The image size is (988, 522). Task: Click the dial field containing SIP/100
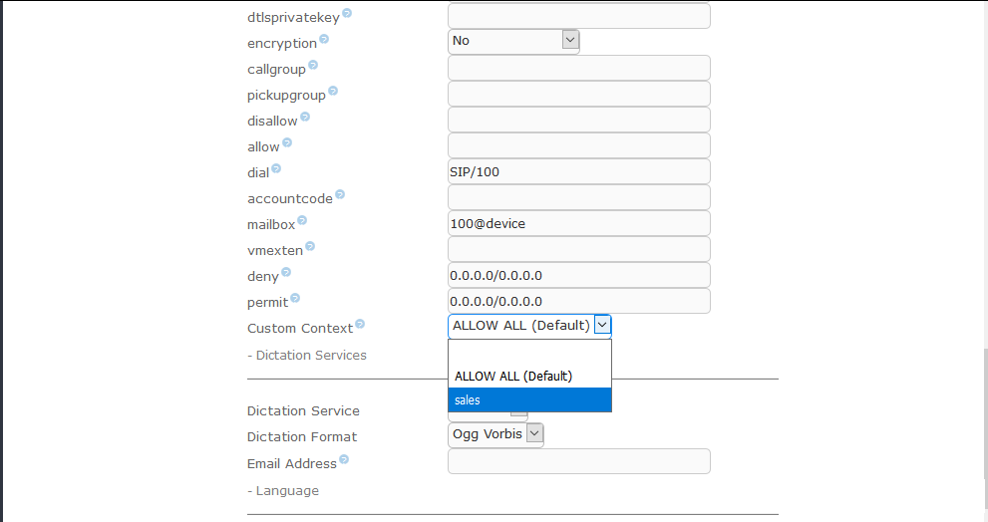[579, 172]
